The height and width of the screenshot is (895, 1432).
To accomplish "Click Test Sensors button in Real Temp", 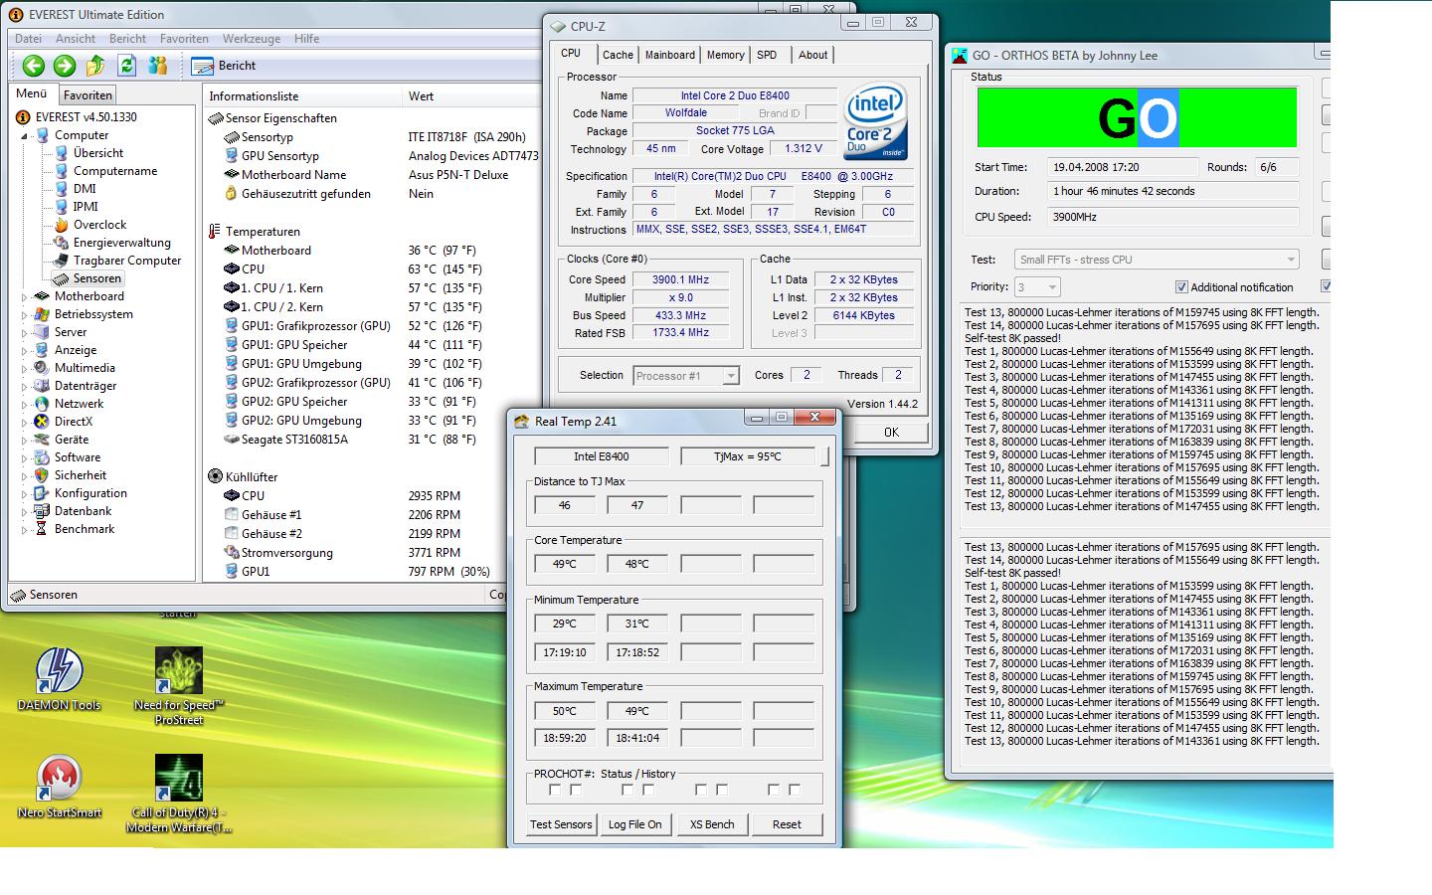I will 561,824.
